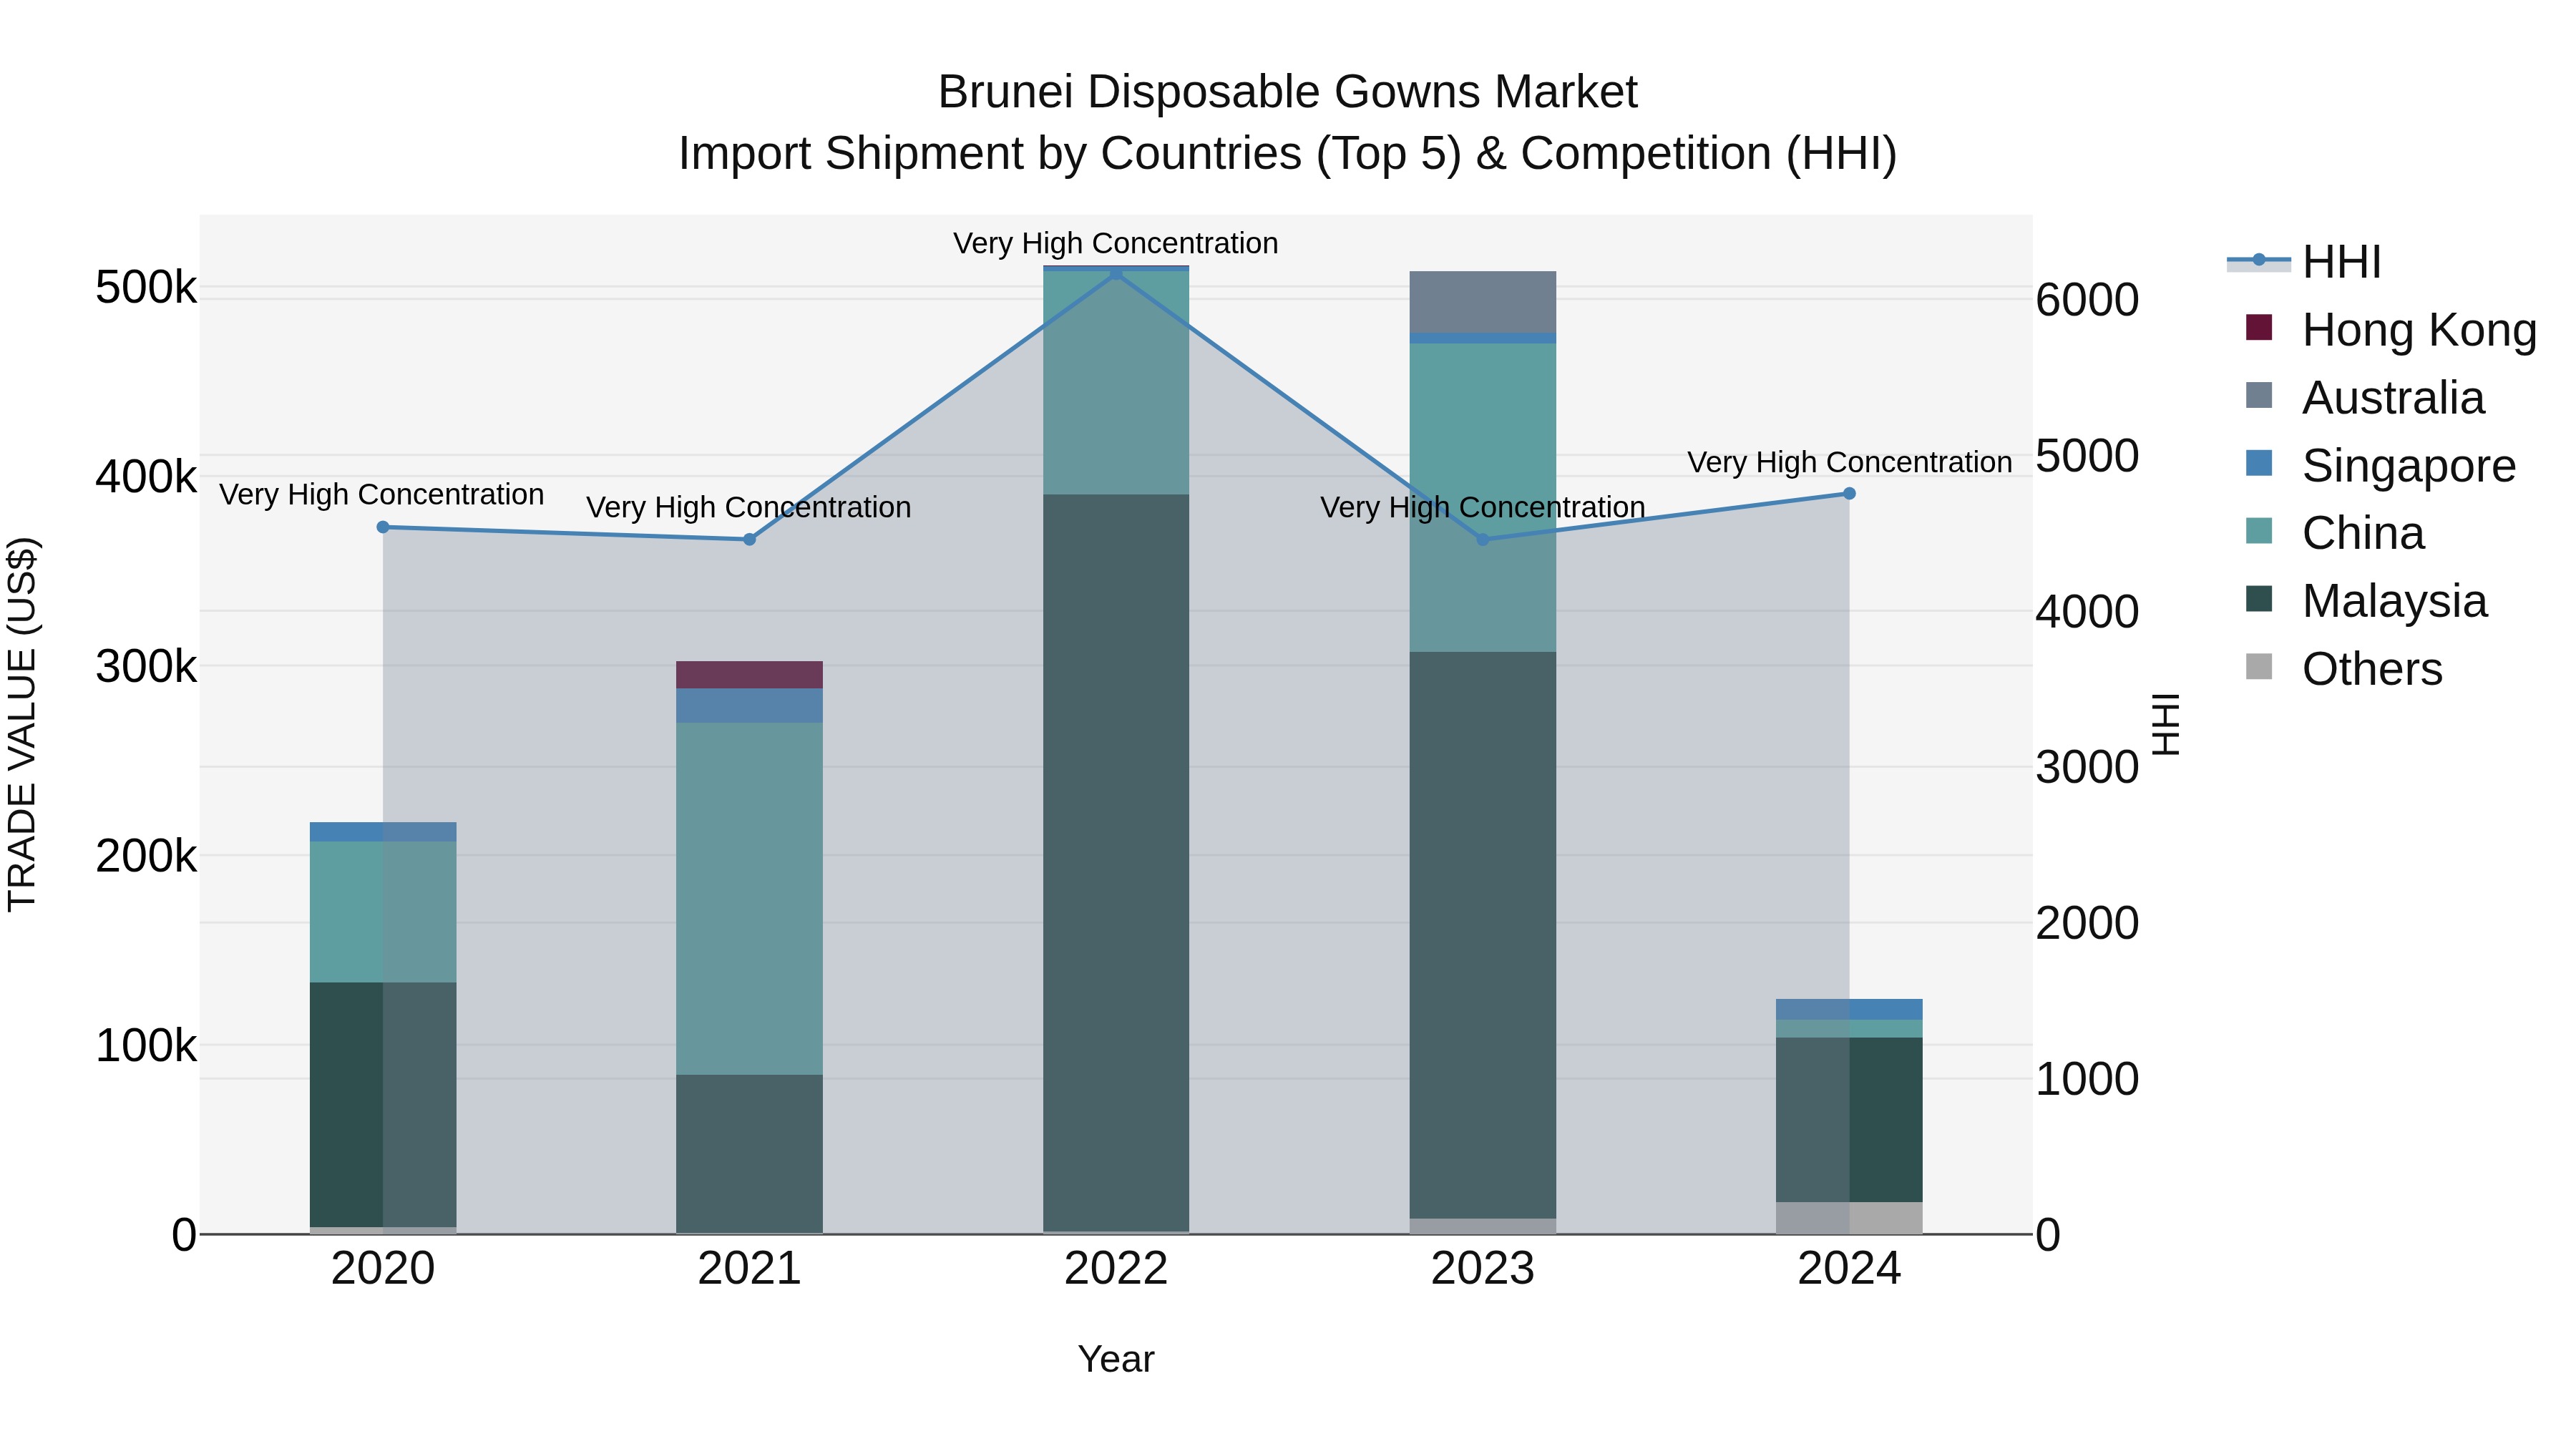Toggle the Singapore legend entry
The height and width of the screenshot is (1449, 2576).
pyautogui.click(x=2380, y=465)
